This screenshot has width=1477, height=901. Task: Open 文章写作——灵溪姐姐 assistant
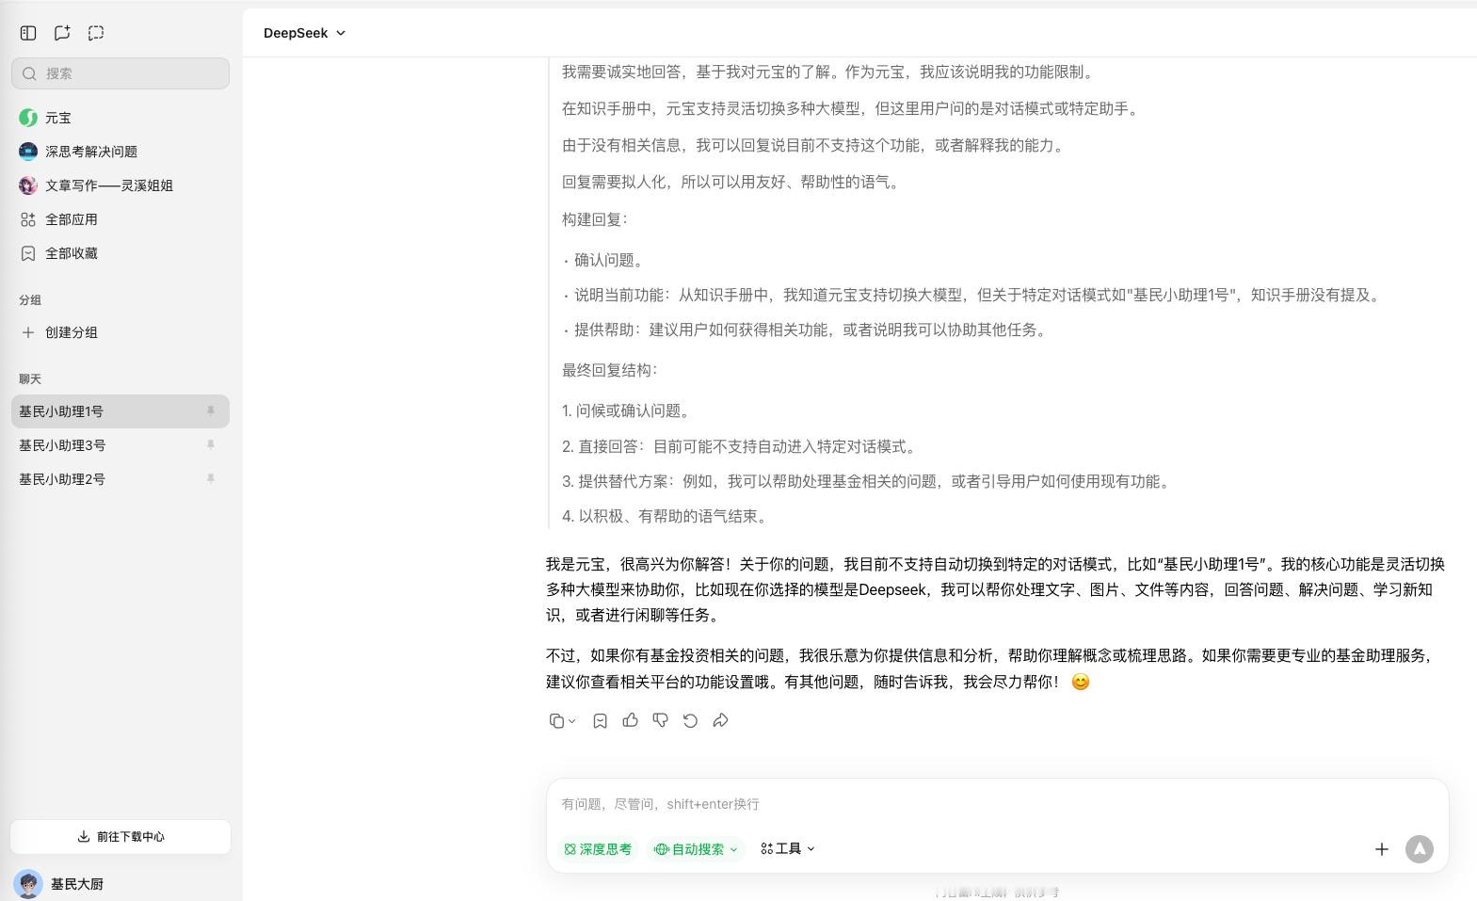coord(120,185)
